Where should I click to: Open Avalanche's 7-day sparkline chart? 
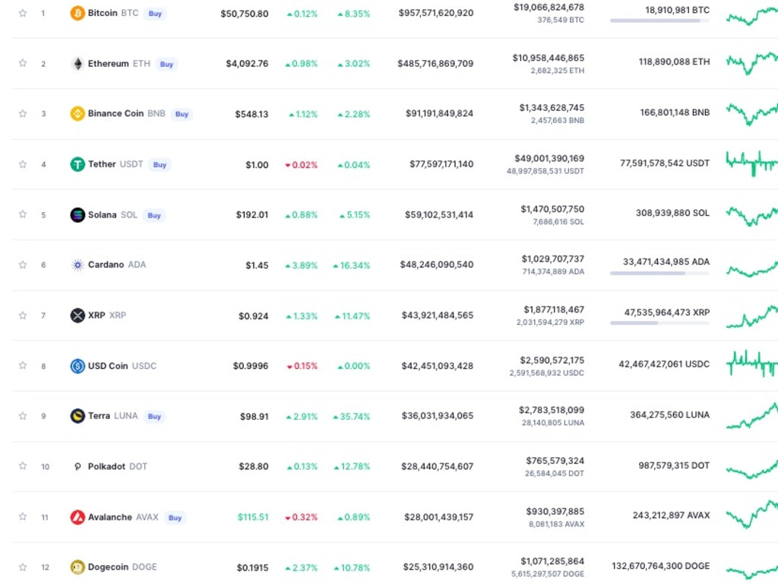(x=751, y=514)
